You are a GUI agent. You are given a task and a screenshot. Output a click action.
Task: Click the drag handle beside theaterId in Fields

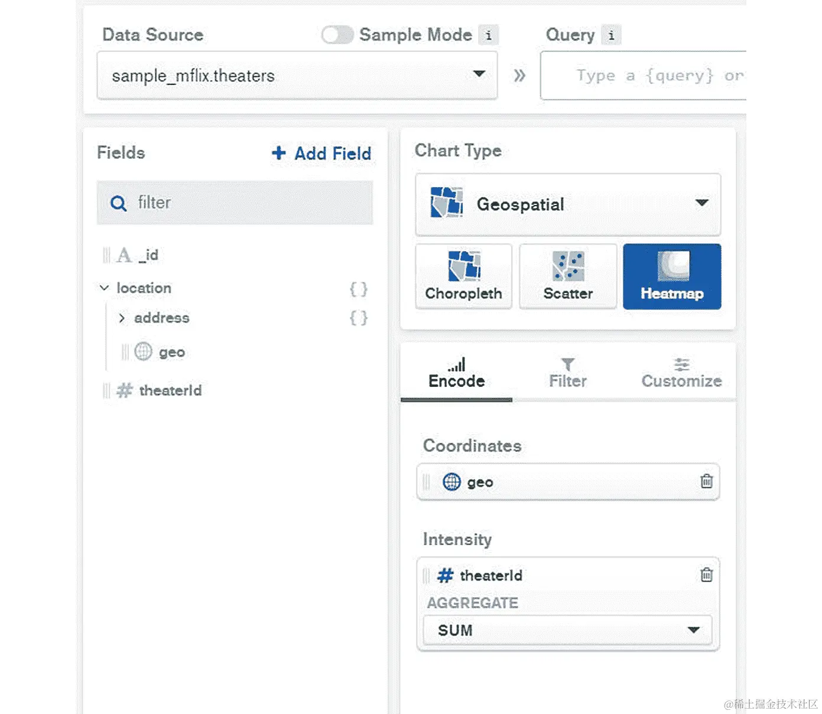[x=106, y=390]
